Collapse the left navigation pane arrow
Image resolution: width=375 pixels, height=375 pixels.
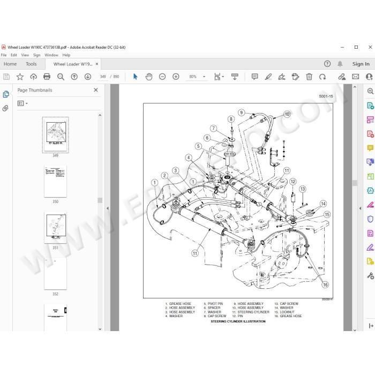(108, 208)
